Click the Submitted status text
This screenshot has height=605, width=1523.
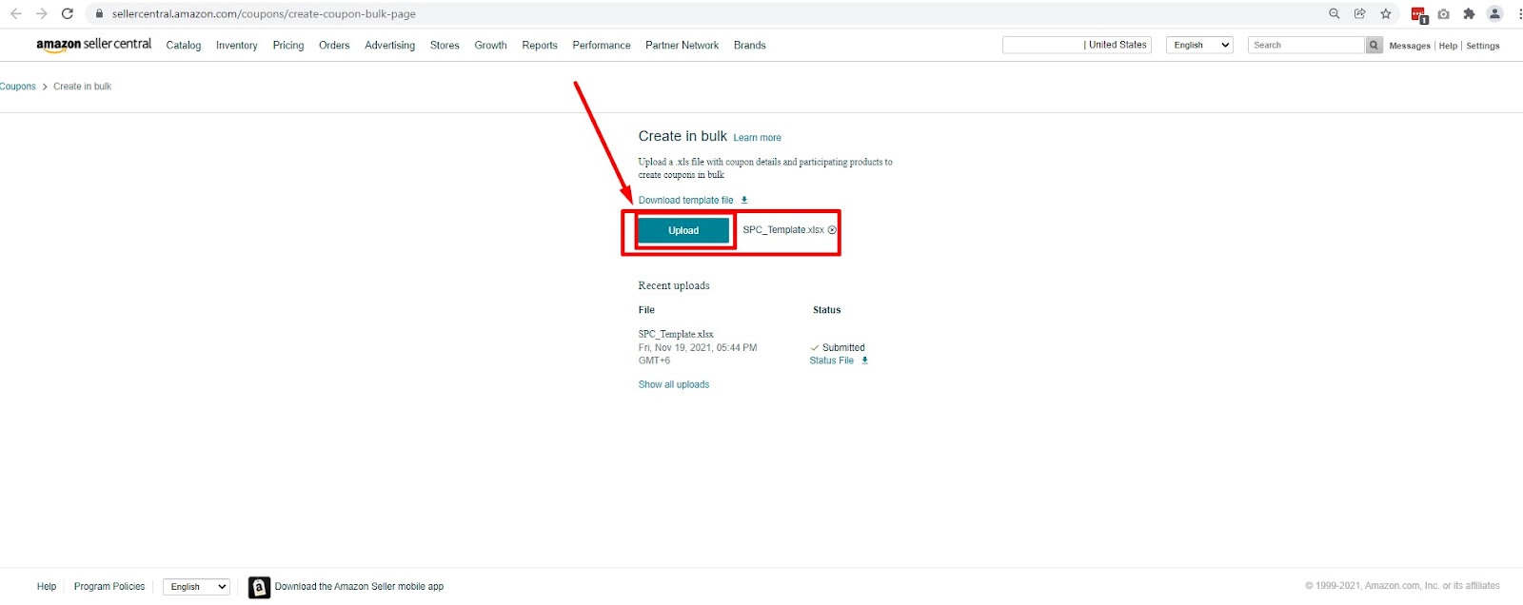click(843, 348)
